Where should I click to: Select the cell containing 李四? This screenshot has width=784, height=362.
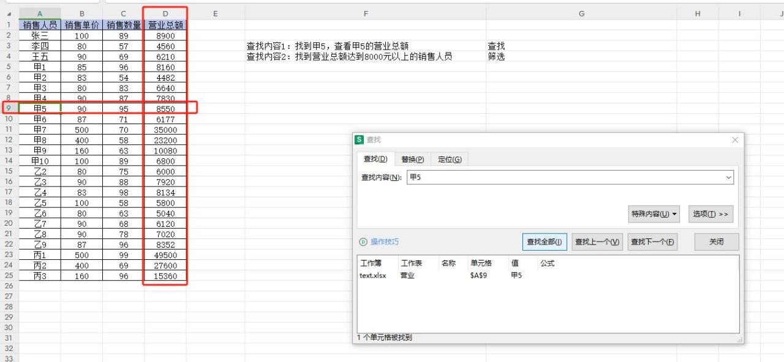click(x=40, y=46)
